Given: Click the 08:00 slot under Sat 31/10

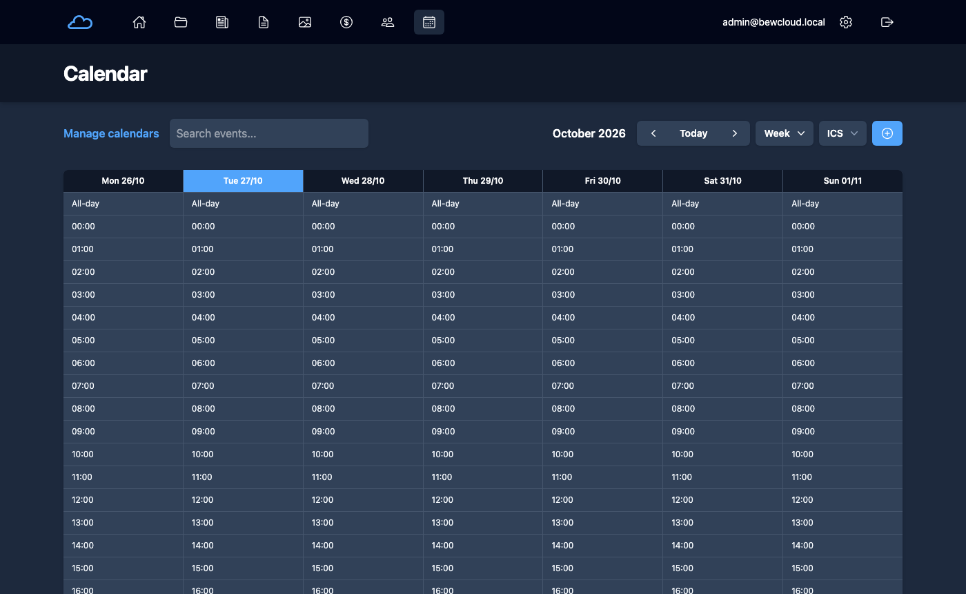Looking at the screenshot, I should click(x=722, y=409).
